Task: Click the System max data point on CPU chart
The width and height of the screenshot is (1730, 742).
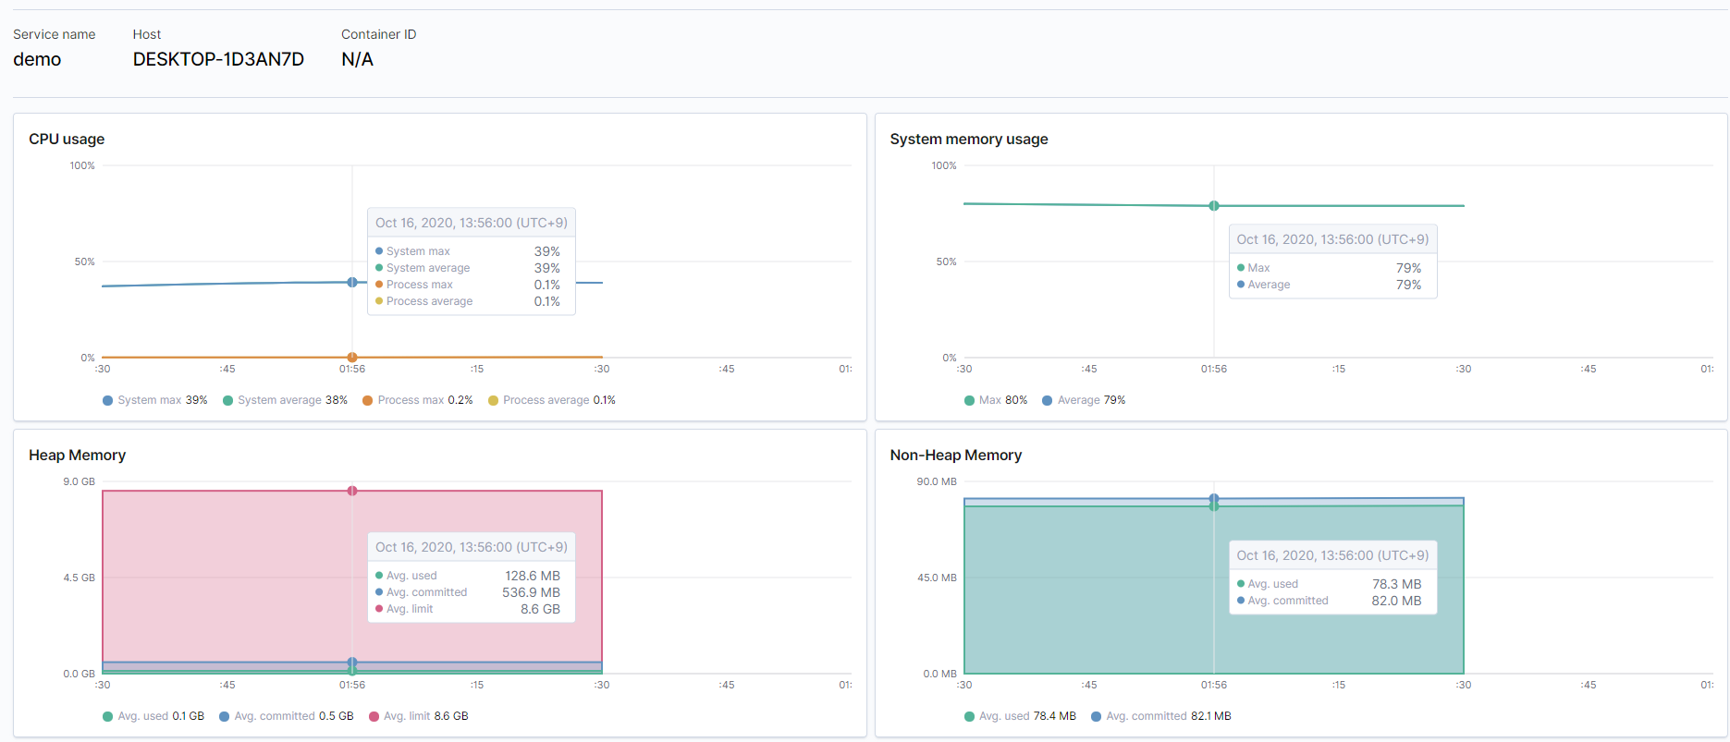Action: [x=352, y=282]
